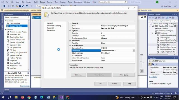179x100 pixels.
Task: Collapse the Options property group
Action: pos(70,31)
